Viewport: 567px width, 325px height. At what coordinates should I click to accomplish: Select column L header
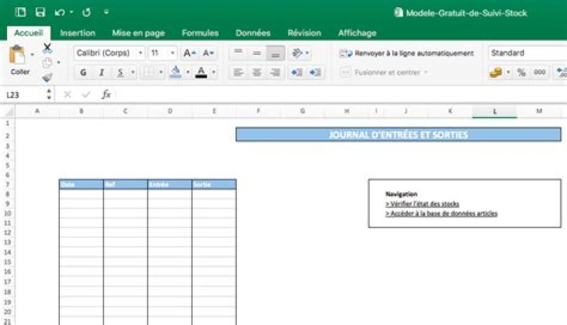point(495,111)
